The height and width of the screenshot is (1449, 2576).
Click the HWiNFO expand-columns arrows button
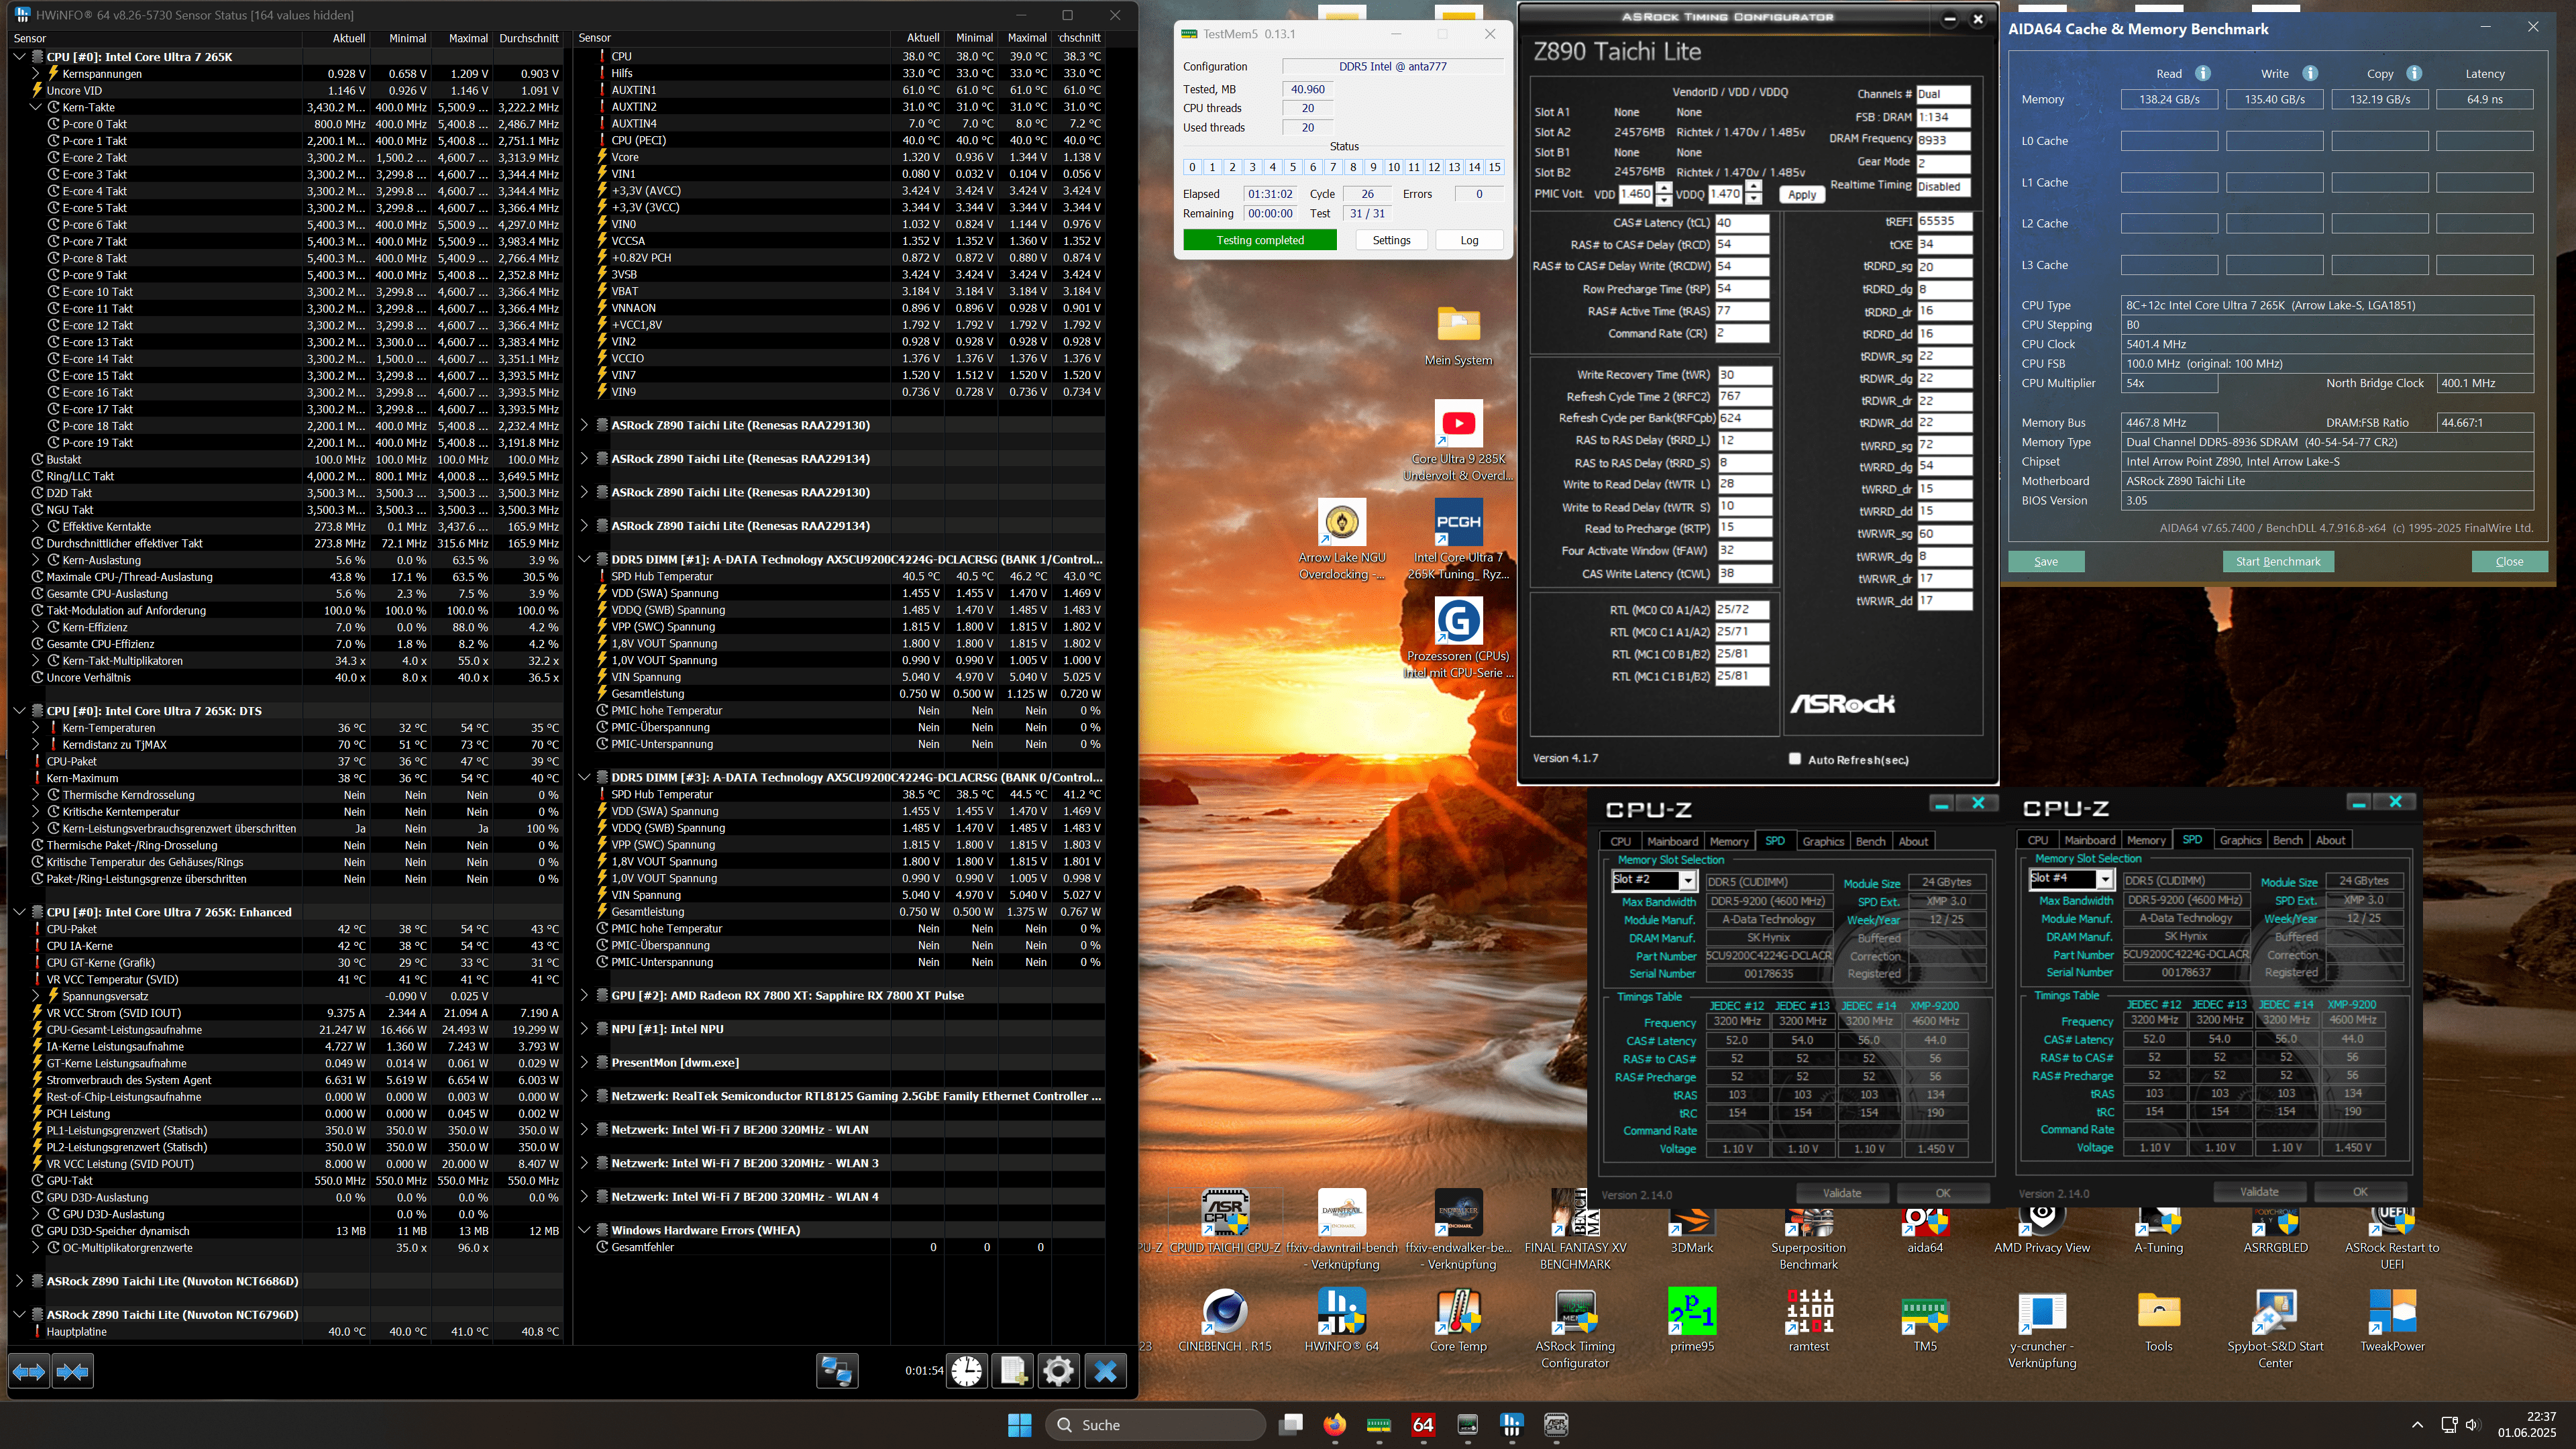coord(29,1371)
